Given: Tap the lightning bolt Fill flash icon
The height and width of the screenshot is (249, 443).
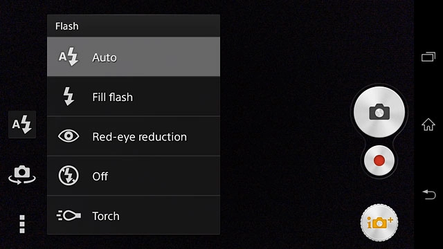Looking at the screenshot, I should [x=69, y=96].
